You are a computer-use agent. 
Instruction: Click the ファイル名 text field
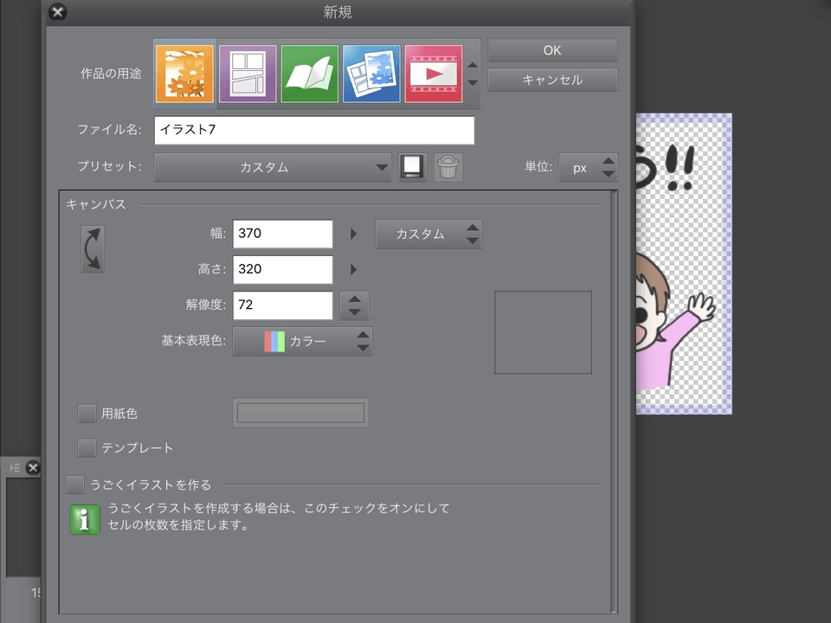[x=314, y=130]
